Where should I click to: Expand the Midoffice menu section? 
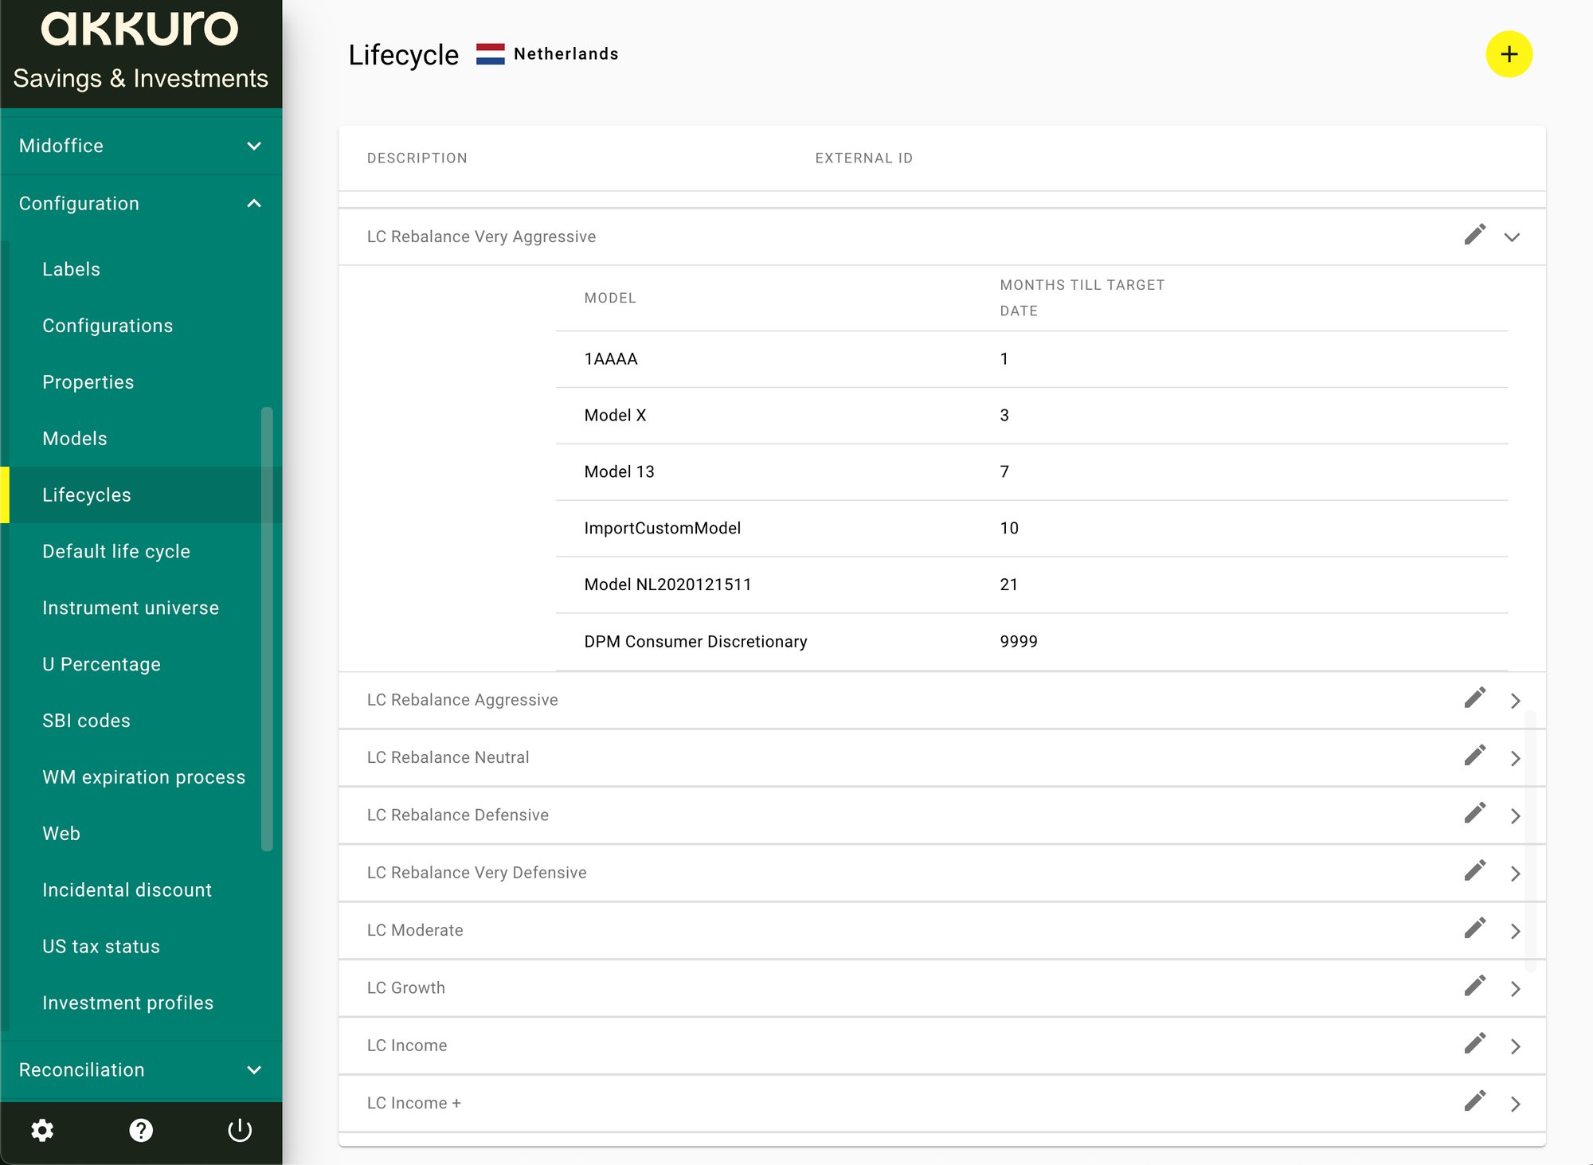click(x=141, y=146)
